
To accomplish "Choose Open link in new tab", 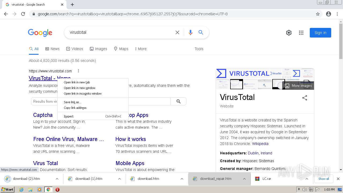I will (93, 82).
